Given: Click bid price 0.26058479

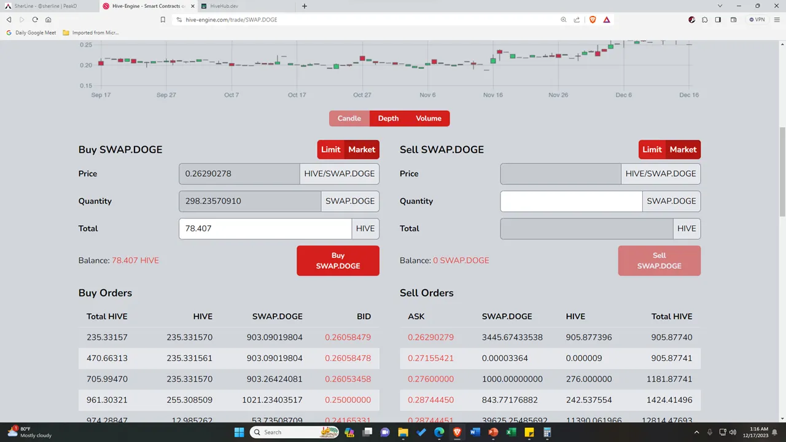Looking at the screenshot, I should 348,337.
